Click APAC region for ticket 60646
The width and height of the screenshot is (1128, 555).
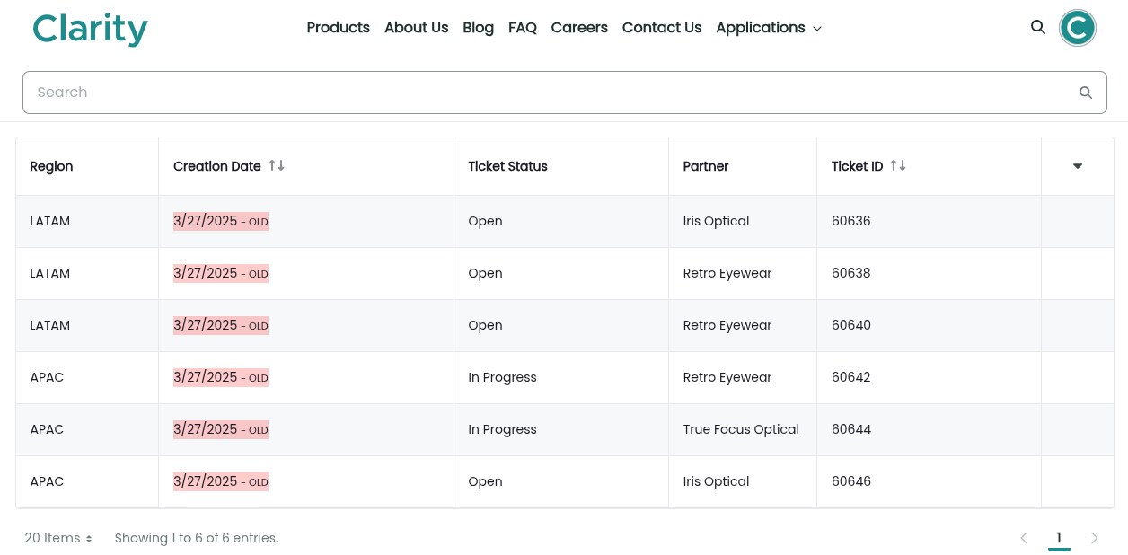(x=47, y=481)
